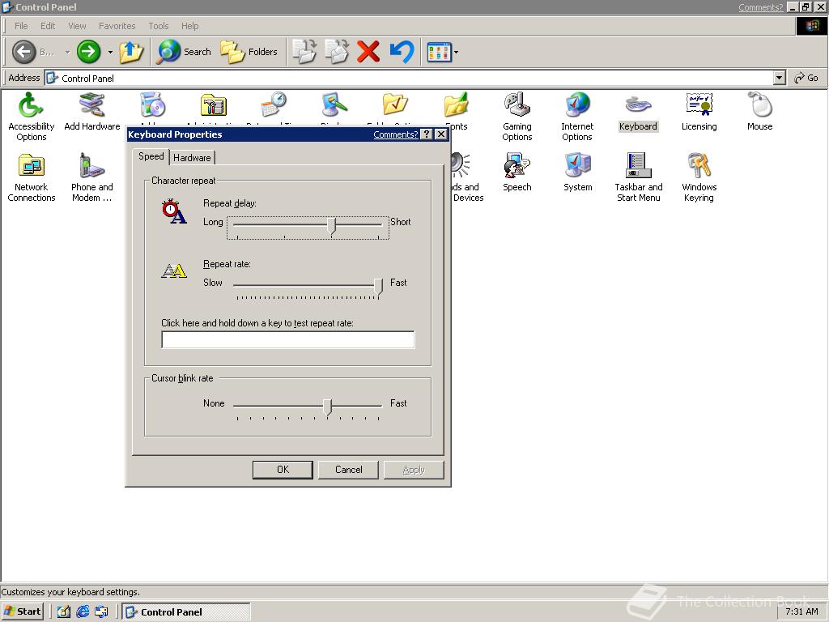The image size is (829, 622).
Task: Toggle the Folders pane button
Action: coord(249,52)
